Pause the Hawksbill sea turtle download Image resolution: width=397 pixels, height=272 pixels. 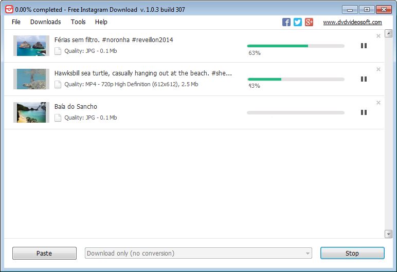tap(364, 79)
